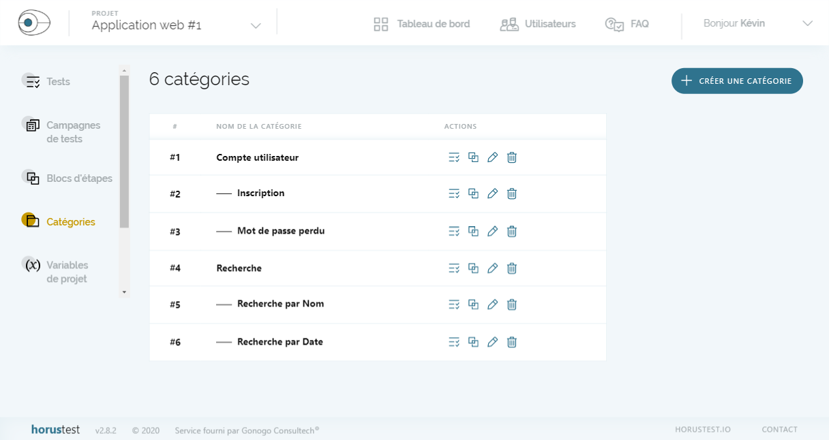Click Créer une catégorie button
Screen dimensions: 829x440
[737, 81]
